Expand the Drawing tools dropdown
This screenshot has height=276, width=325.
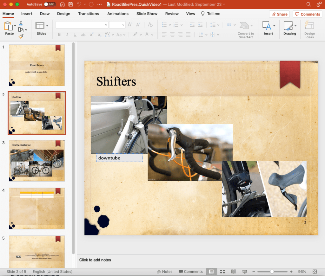(295, 25)
